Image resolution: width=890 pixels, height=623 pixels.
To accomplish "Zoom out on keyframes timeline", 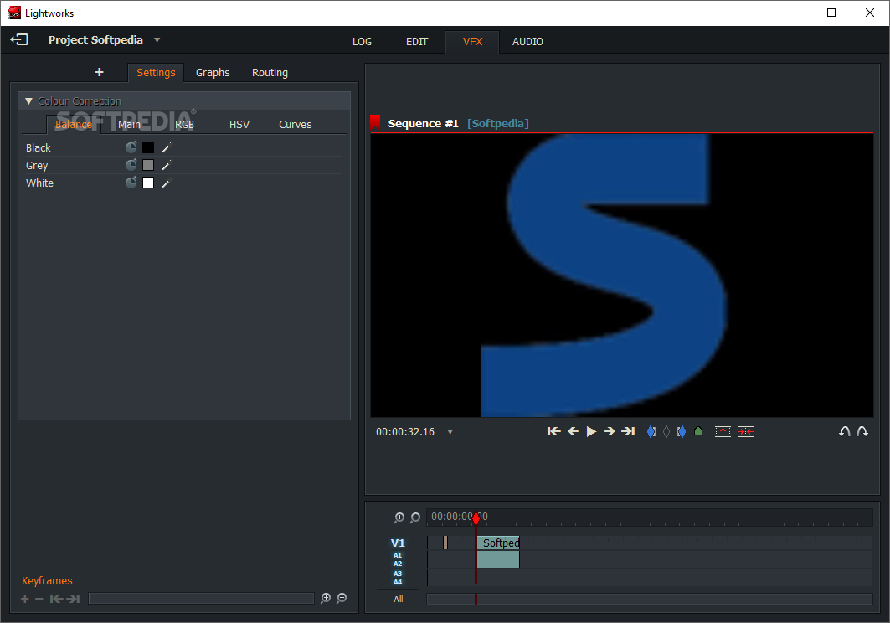I will click(x=342, y=598).
